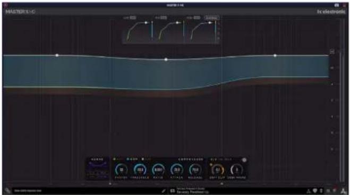Adjust the Attack knob

click(177, 169)
